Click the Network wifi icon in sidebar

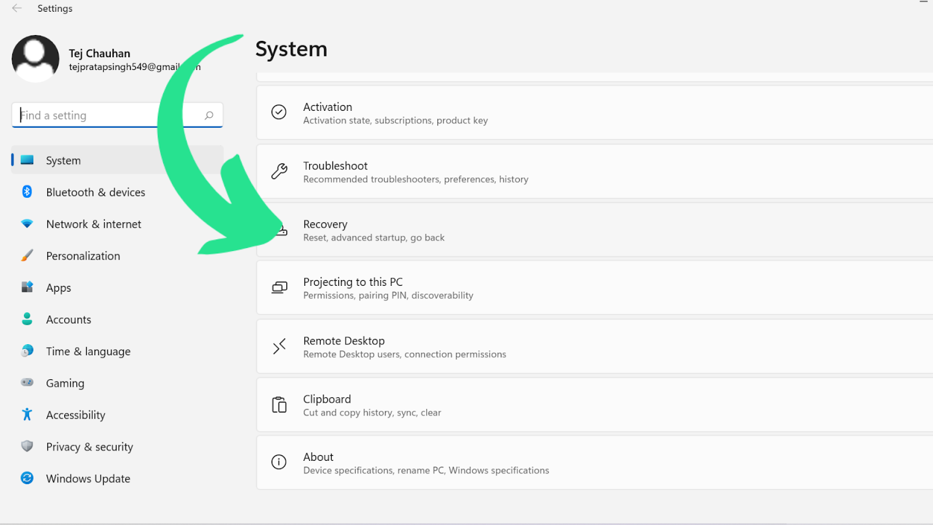point(27,223)
